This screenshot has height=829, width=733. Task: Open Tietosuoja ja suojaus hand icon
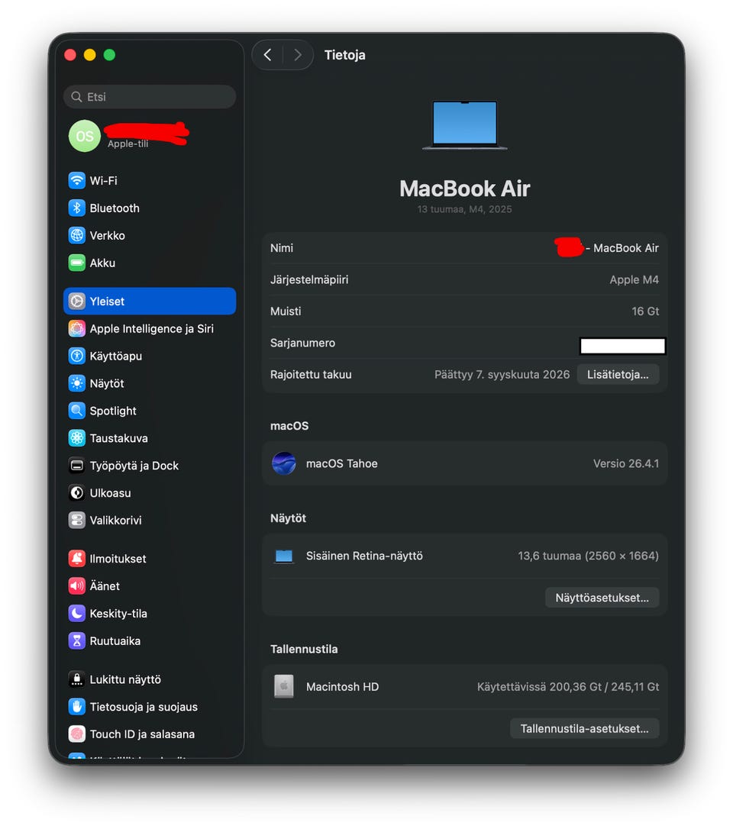tap(76, 707)
